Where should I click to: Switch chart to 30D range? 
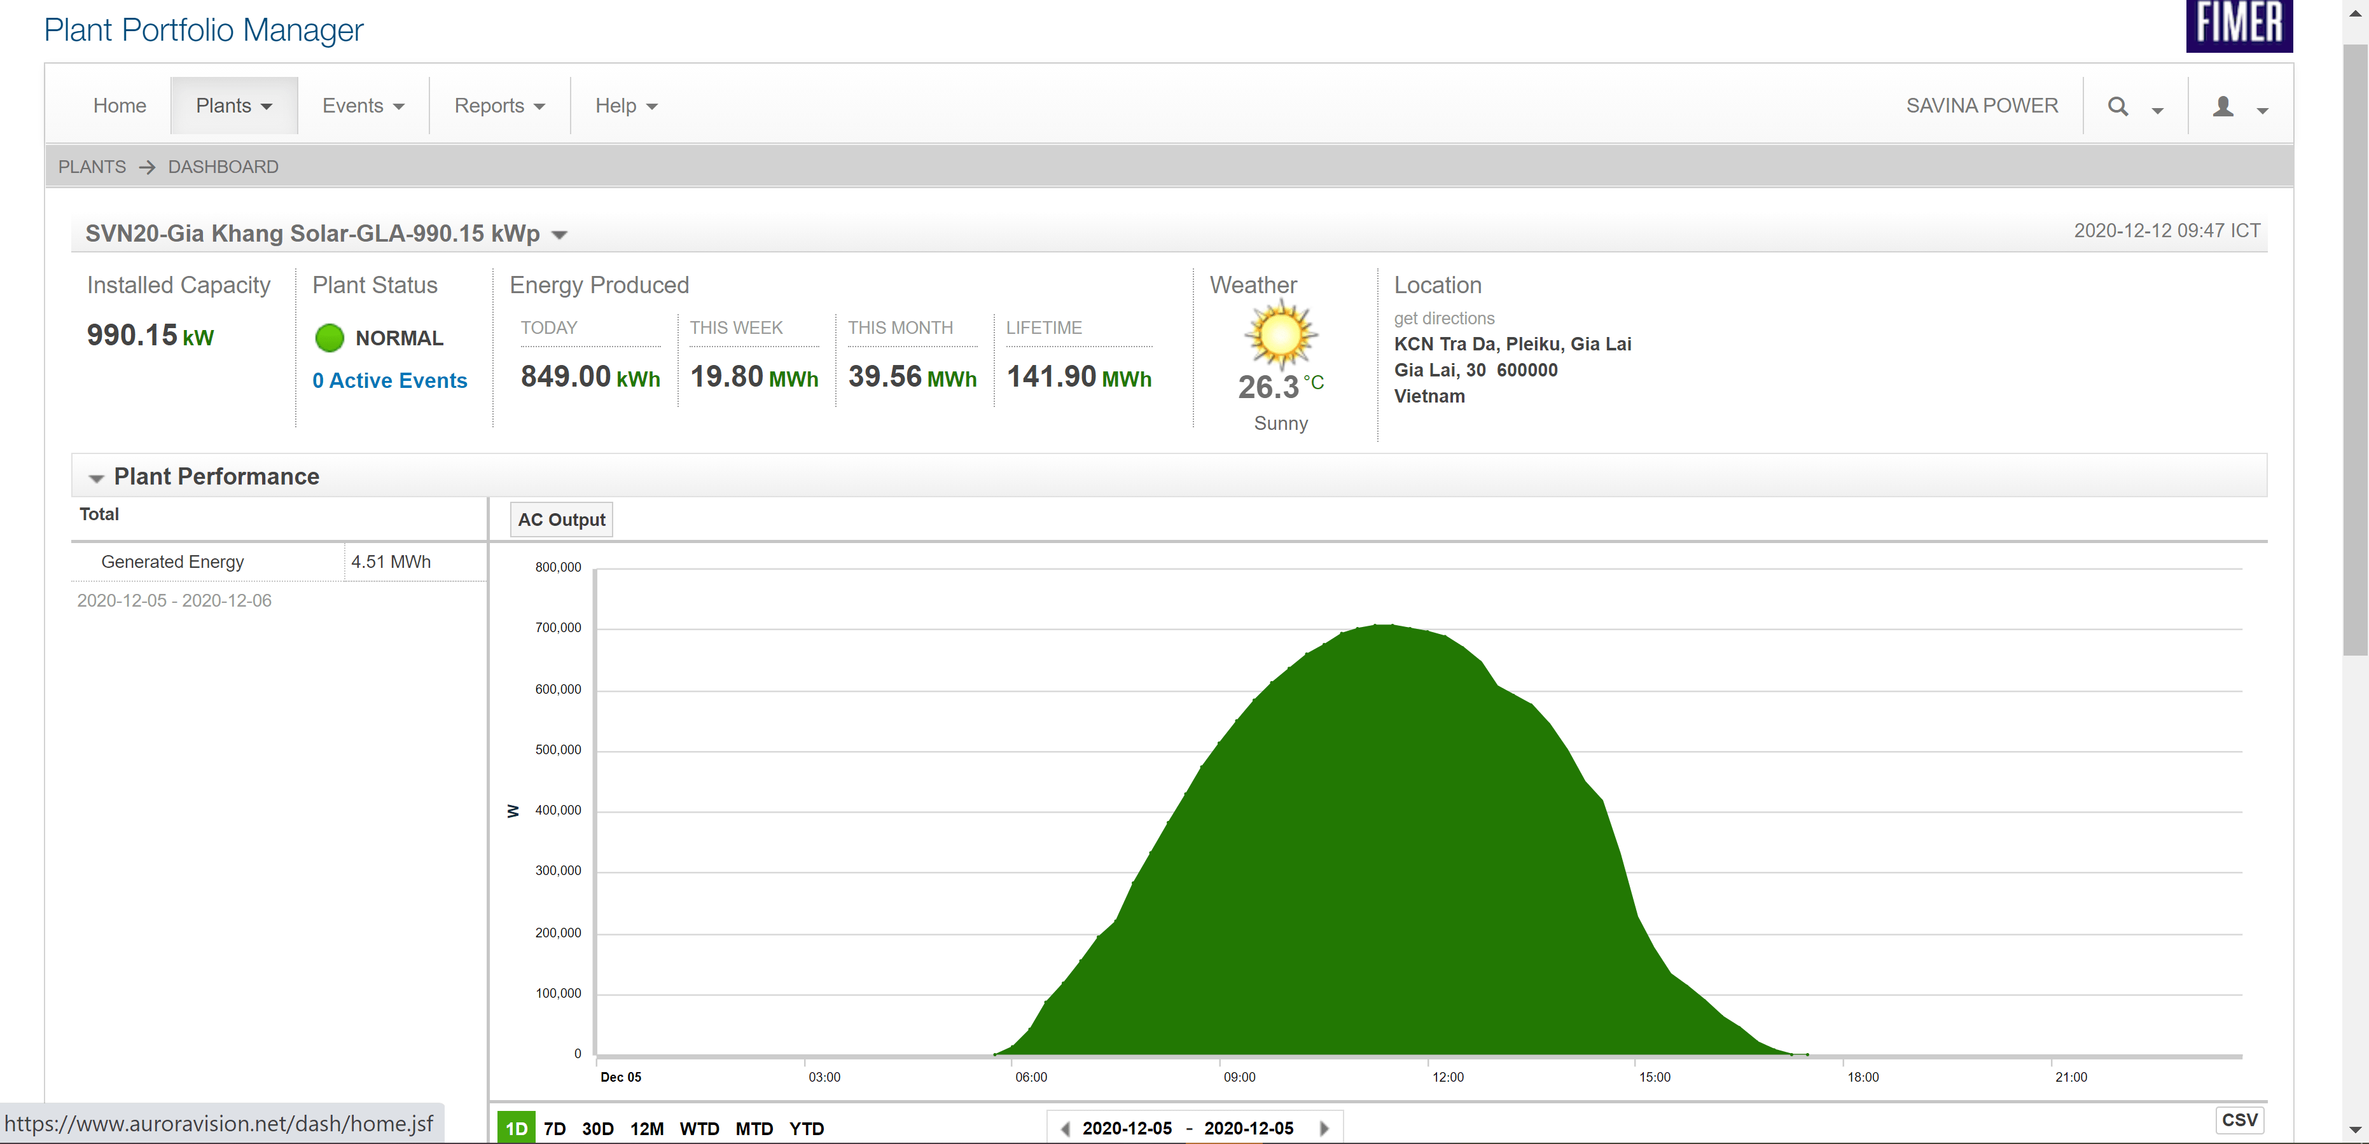click(x=598, y=1128)
